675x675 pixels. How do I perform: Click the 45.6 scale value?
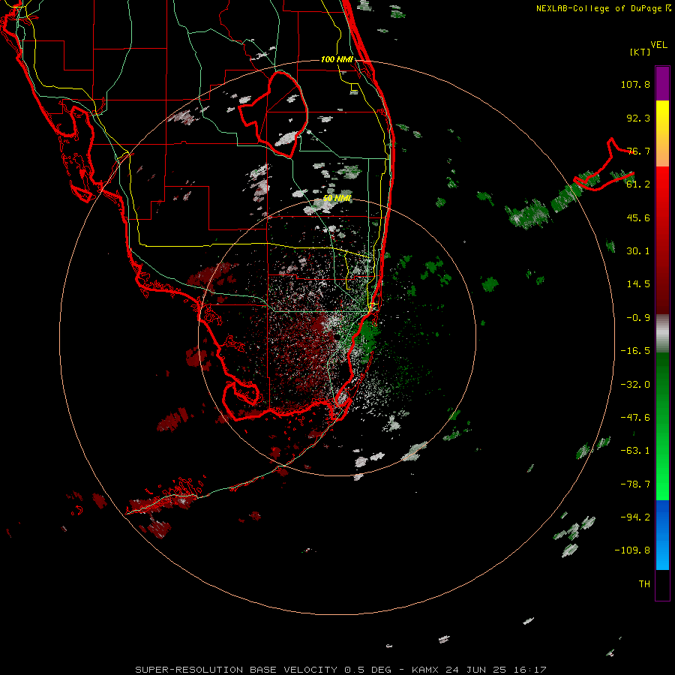pos(638,217)
